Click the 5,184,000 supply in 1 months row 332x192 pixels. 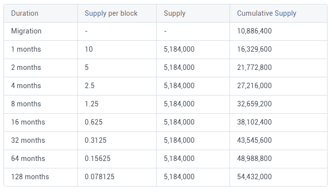pyautogui.click(x=179, y=49)
